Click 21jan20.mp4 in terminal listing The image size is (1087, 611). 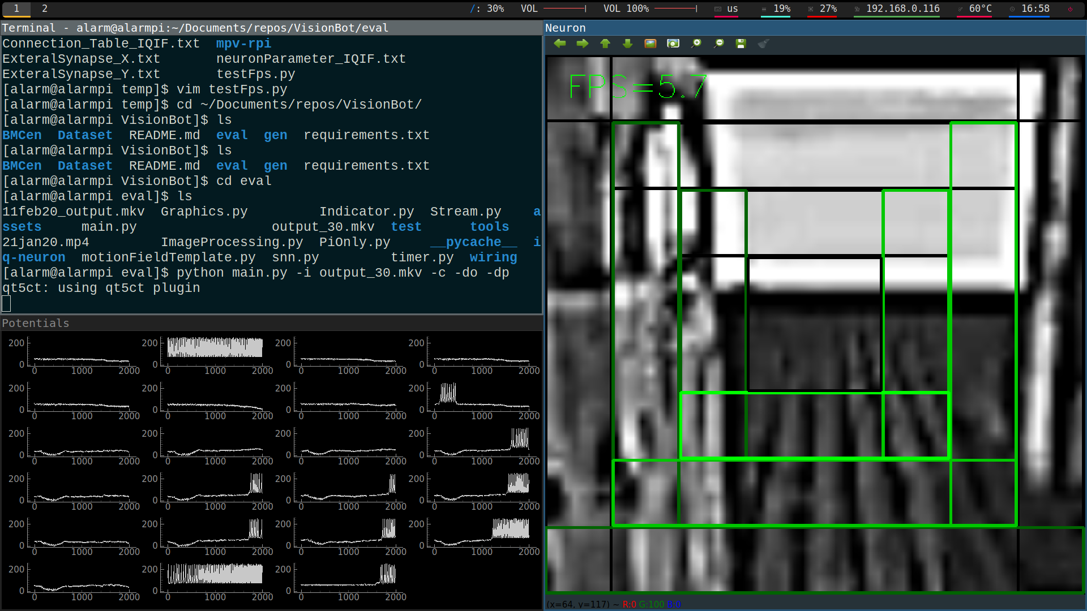(x=46, y=242)
